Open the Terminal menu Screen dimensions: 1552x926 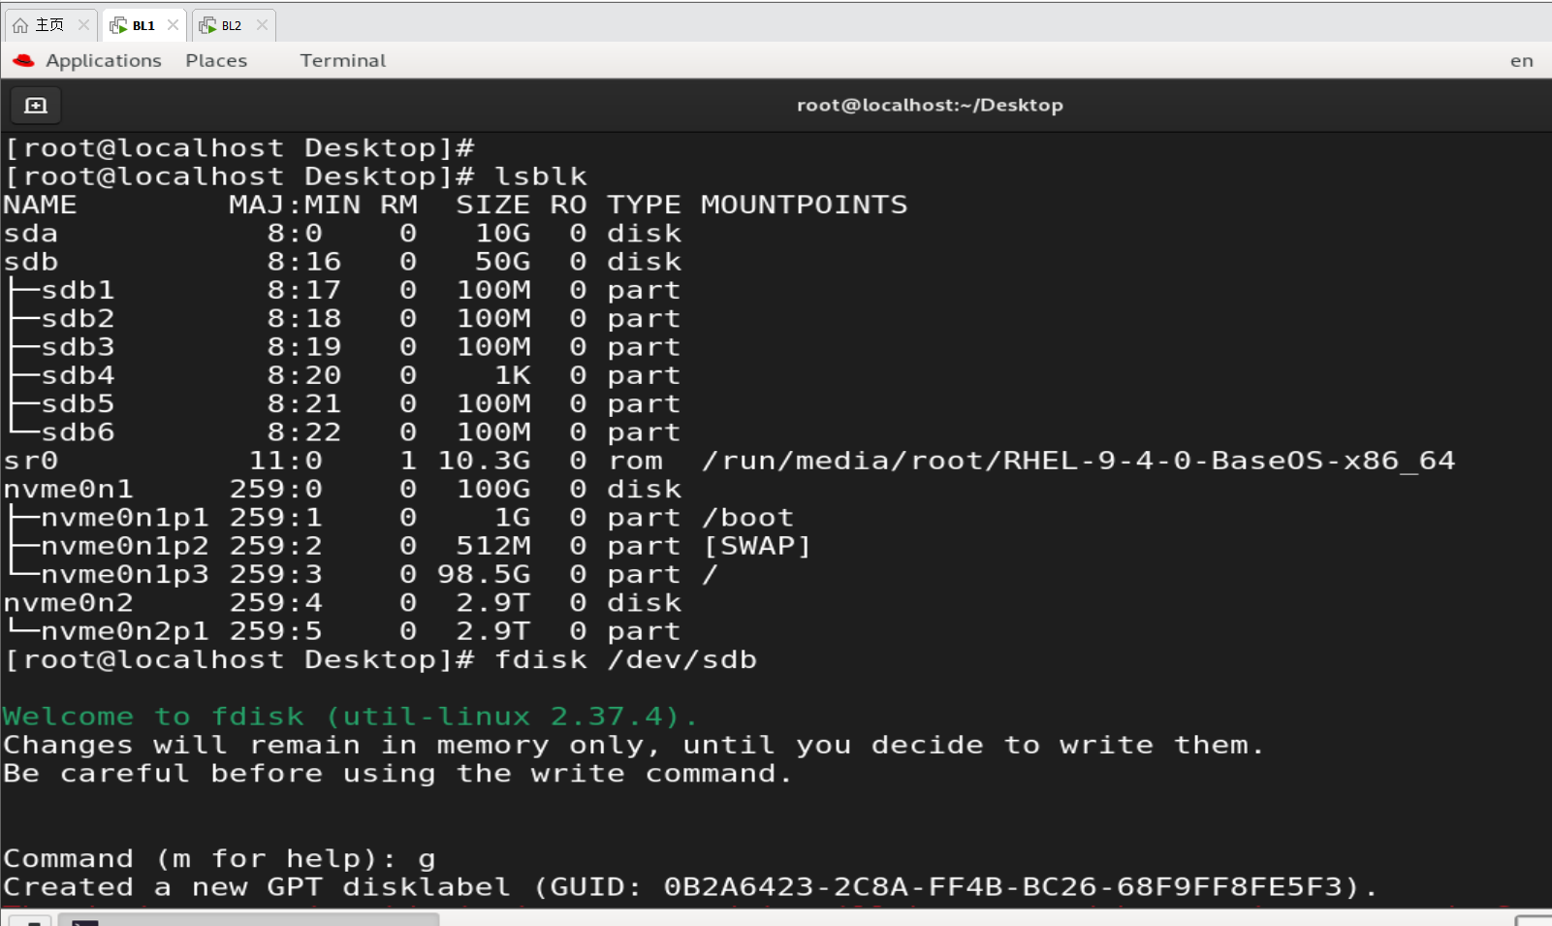point(341,60)
